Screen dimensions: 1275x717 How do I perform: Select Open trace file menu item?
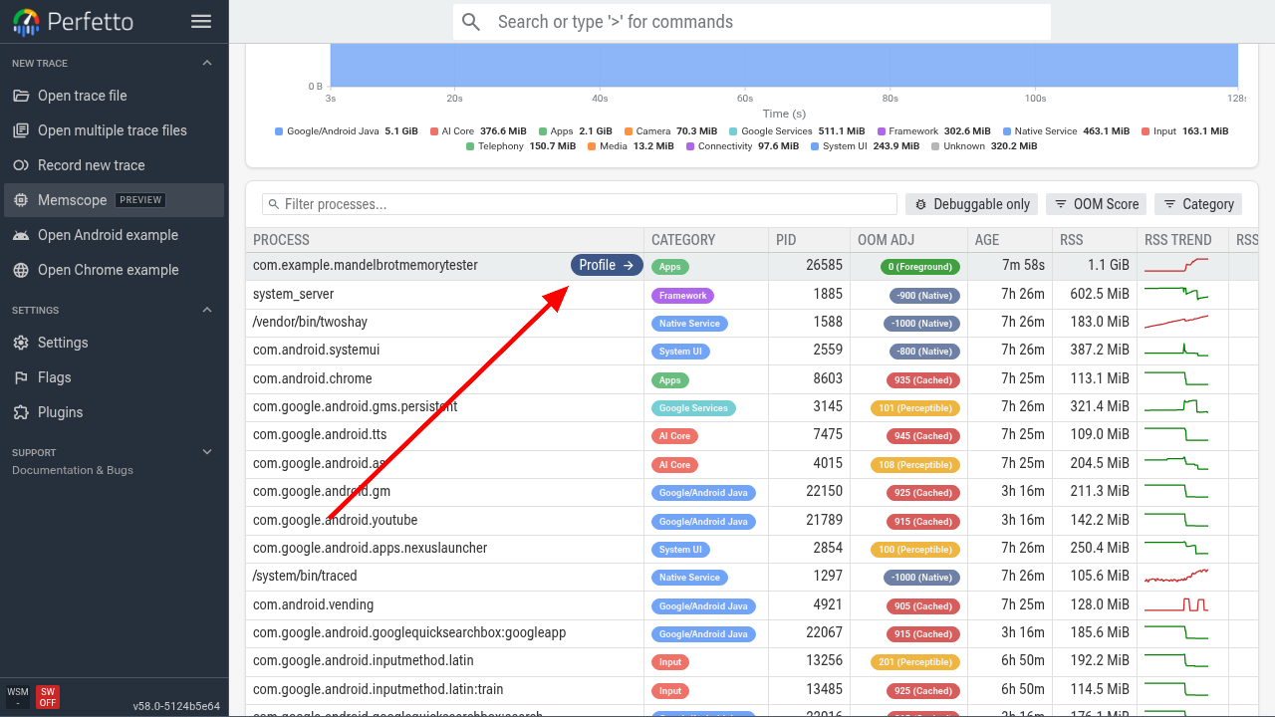tap(114, 96)
